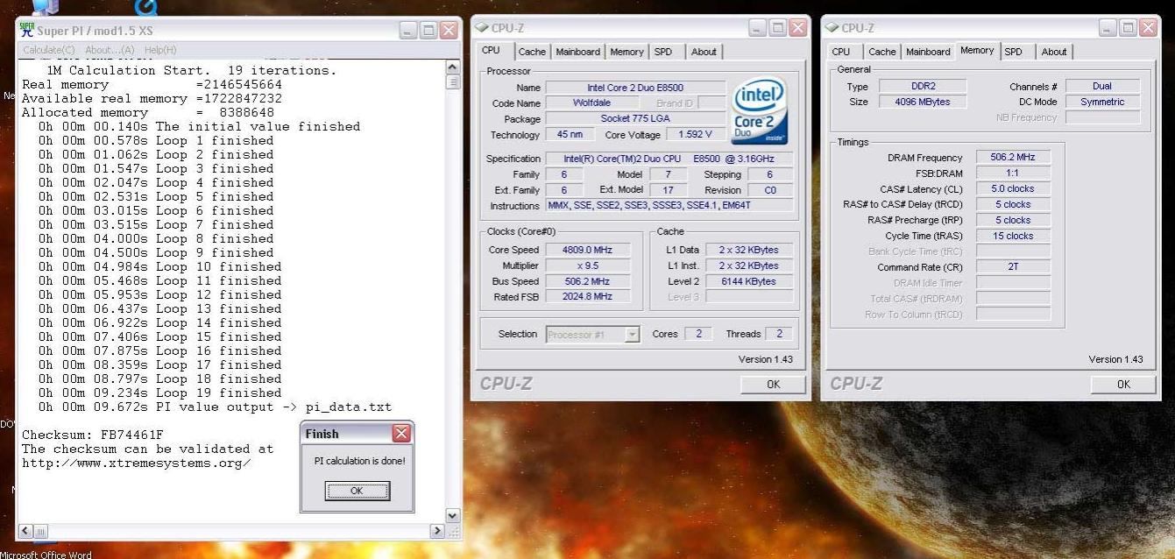Minimize the Super PI window
Image resolution: width=1175 pixels, height=559 pixels.
coord(409,31)
